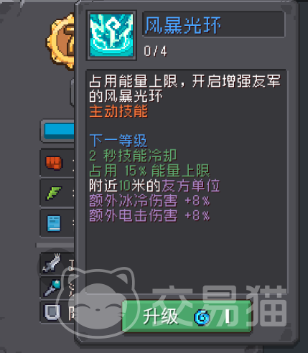Click the blue spiral skill point icon
The height and width of the screenshot is (353, 308).
click(202, 318)
